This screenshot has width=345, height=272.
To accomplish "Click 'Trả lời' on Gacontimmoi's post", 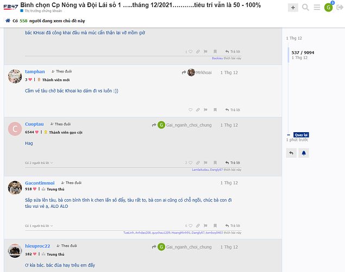I will pos(233,226).
